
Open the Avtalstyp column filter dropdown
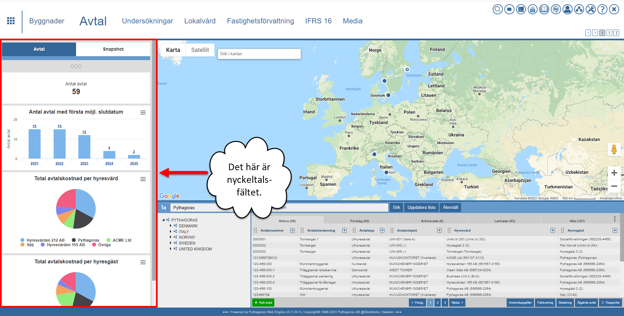tap(382, 231)
